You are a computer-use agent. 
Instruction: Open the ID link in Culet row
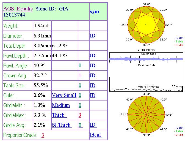pyautogui.click(x=93, y=95)
